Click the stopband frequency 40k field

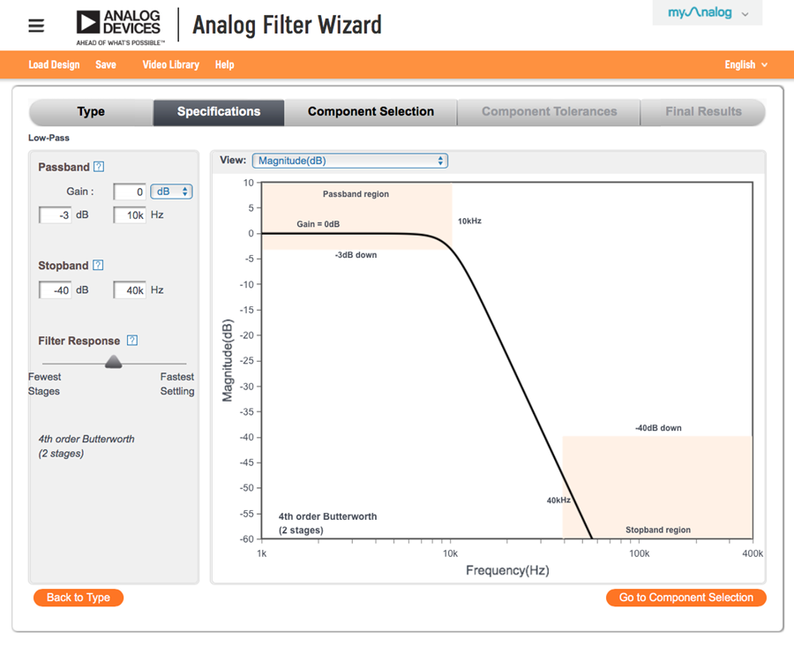tap(130, 290)
